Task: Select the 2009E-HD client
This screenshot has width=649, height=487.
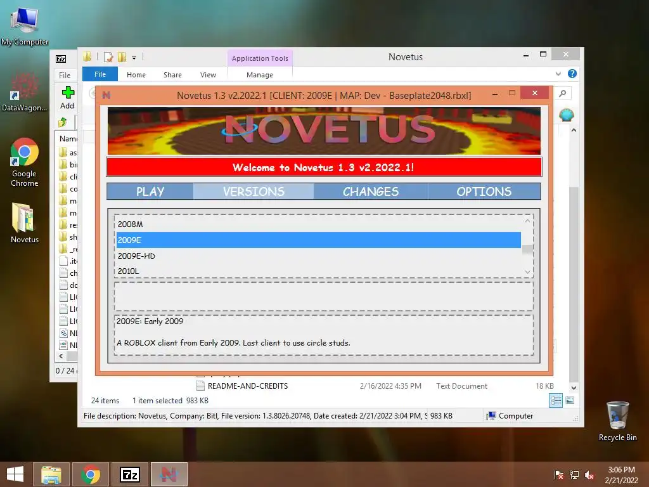Action: [x=318, y=256]
